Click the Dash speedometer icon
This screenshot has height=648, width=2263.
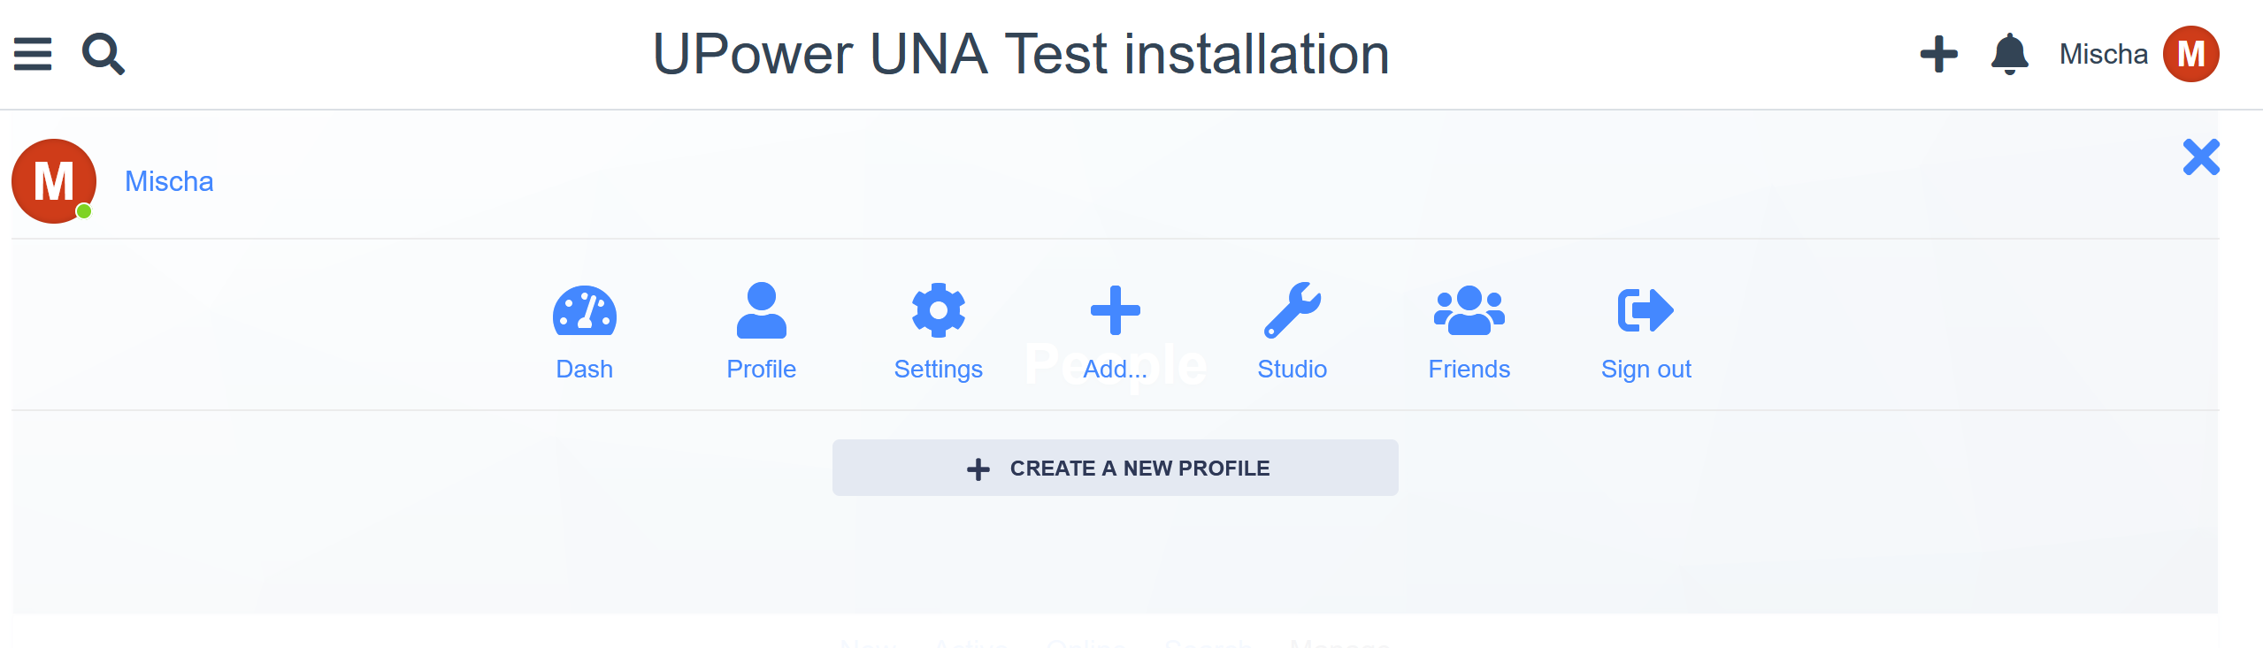[584, 310]
